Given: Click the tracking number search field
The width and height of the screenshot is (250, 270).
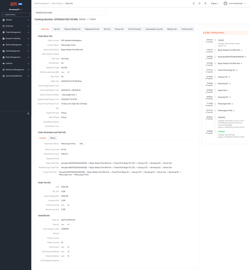Looking at the screenshot, I should 71,13.
